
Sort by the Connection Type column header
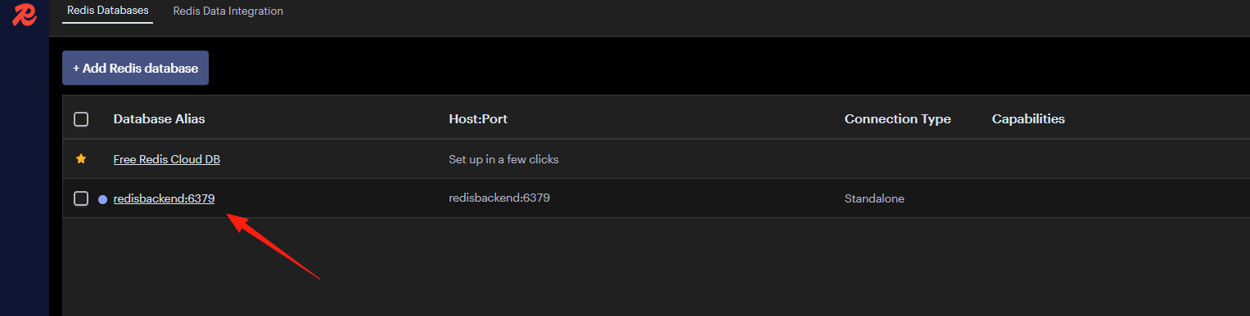pos(898,119)
